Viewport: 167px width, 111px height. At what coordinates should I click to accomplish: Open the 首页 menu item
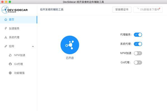pos(19,19)
